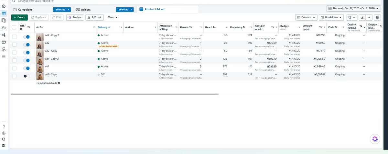The image size is (388, 154).
Task: Click the info icon next to Results from 6 ads
Action: pyautogui.click(x=59, y=83)
